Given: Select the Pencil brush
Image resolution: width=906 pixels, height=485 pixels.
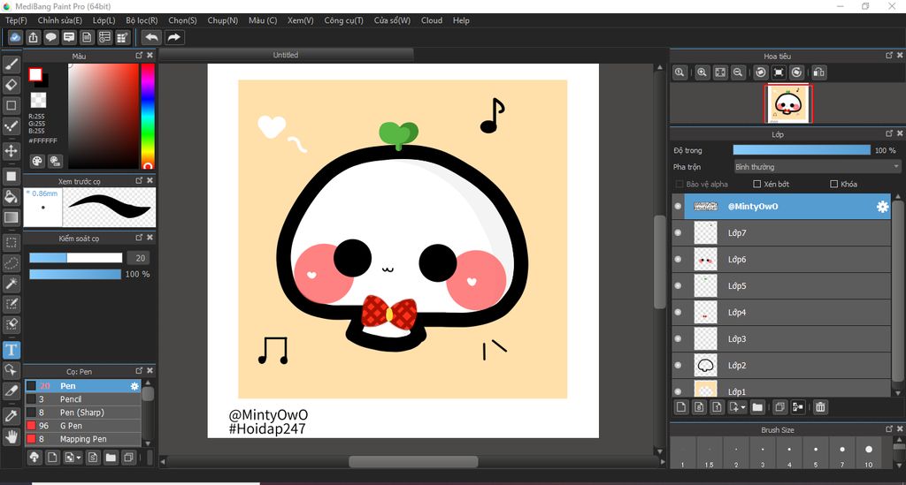Looking at the screenshot, I should click(x=82, y=399).
